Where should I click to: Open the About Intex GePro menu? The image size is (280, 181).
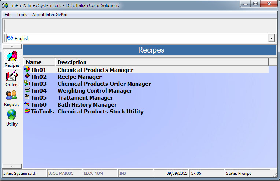tap(50, 15)
